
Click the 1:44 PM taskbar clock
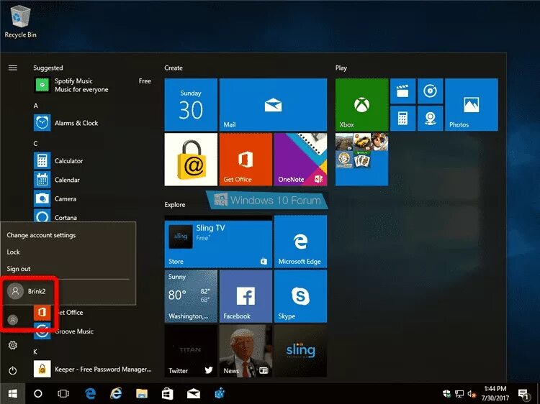pos(495,393)
